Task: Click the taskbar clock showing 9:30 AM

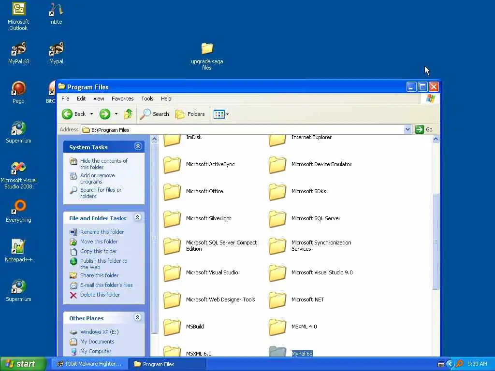Action: (x=477, y=364)
